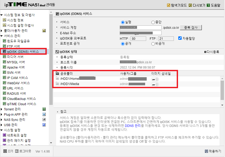225x157 pixels.
Task: Click folder icon of /HDD1/Home row
Action: (57, 78)
